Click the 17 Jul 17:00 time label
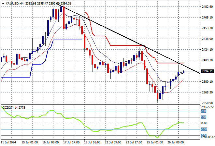The image size is (215, 146). click(71, 142)
